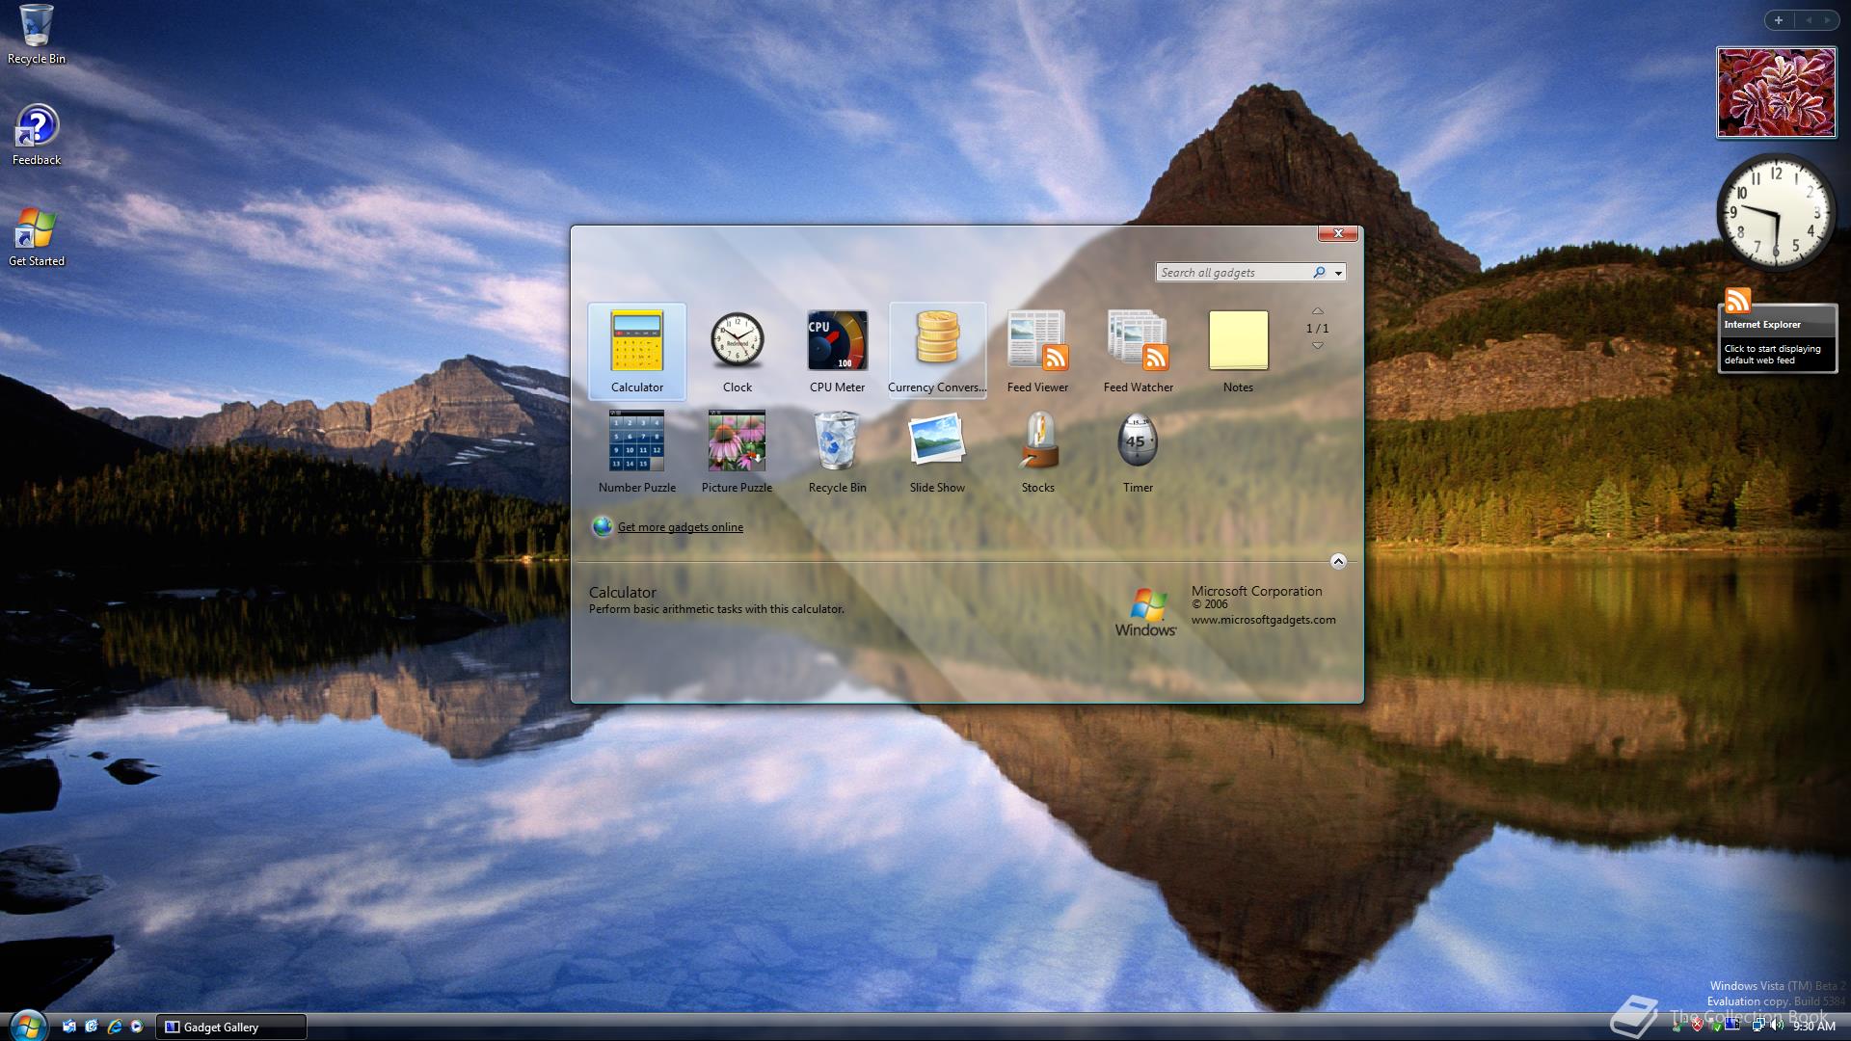Screen dimensions: 1851x1041
Task: Click the search magnifier icon
Action: coord(1319,273)
